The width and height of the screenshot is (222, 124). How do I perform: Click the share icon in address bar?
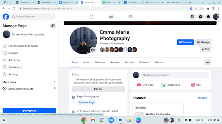(196, 8)
